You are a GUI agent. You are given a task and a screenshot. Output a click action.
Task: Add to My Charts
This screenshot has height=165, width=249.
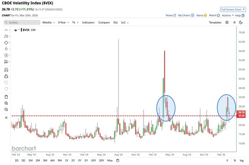(x=186, y=15)
